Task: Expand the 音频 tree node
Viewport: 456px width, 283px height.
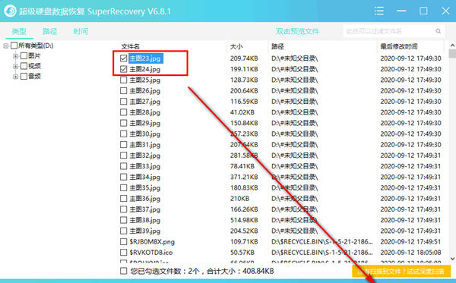Action: pyautogui.click(x=15, y=77)
